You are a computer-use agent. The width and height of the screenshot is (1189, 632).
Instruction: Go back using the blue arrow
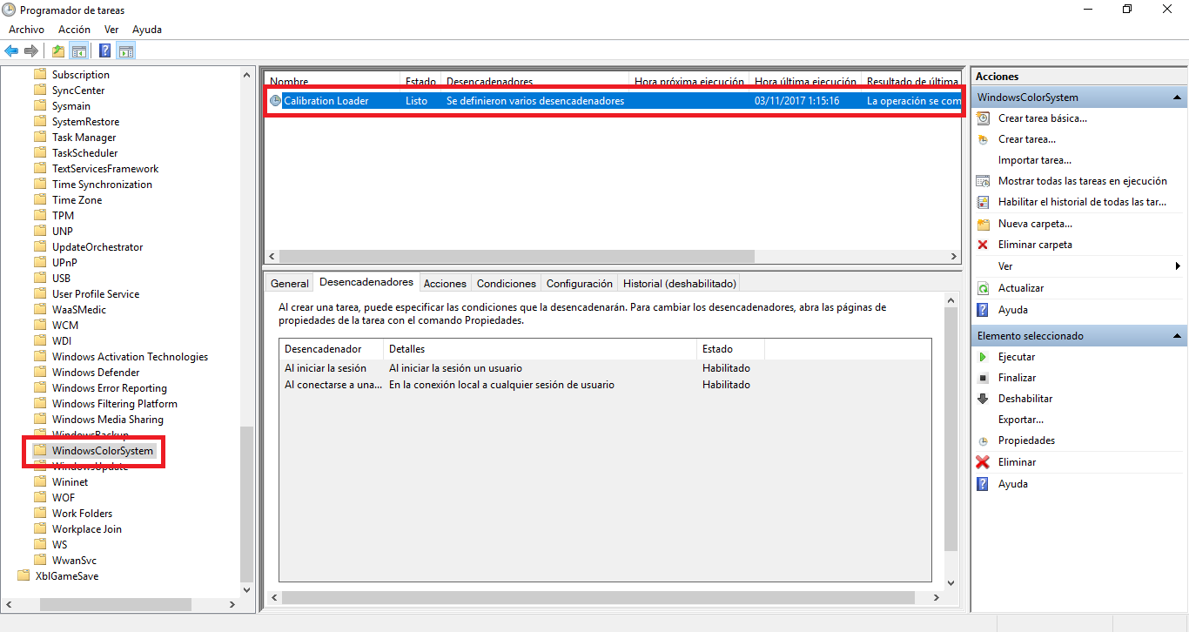click(x=11, y=50)
